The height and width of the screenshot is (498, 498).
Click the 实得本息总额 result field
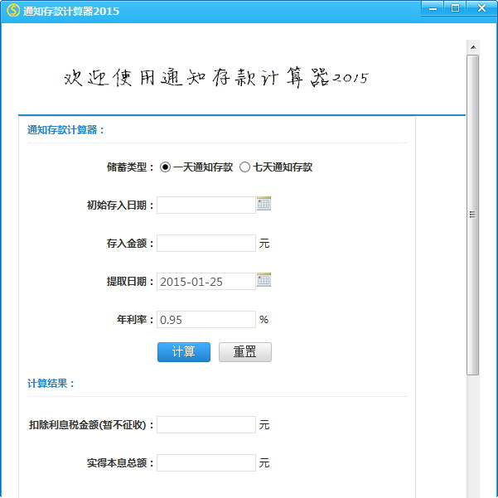click(206, 462)
